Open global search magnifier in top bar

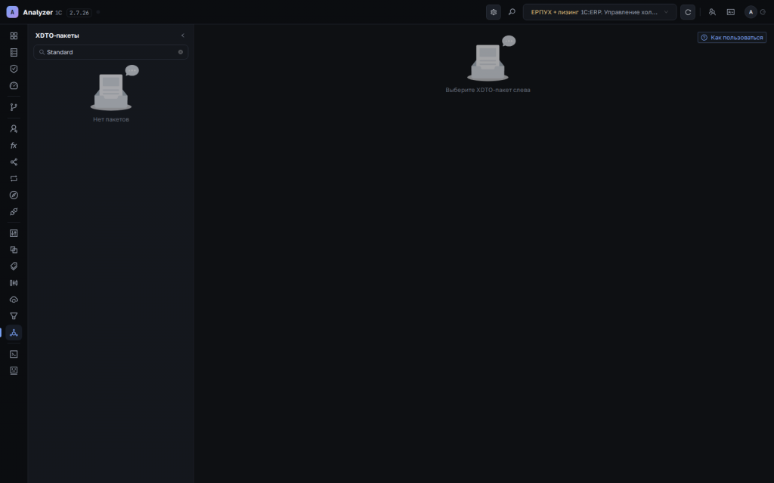point(512,12)
